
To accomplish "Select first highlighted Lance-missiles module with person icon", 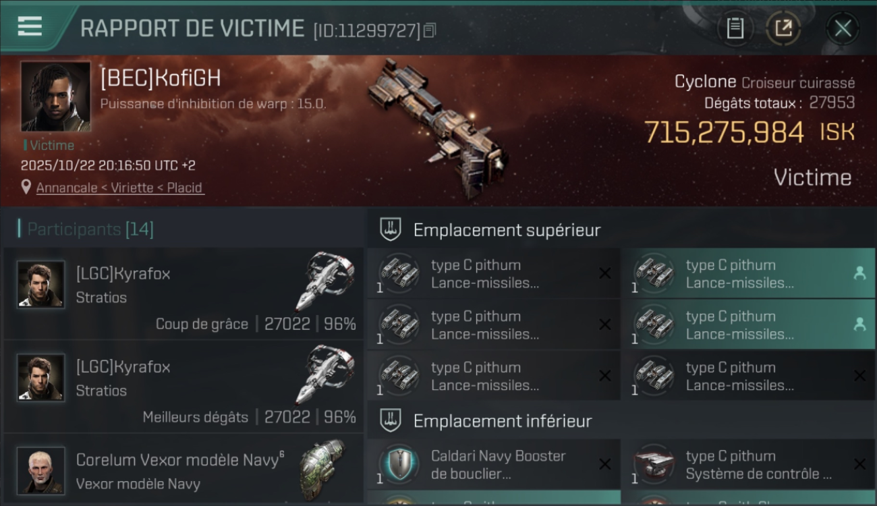I will [748, 273].
